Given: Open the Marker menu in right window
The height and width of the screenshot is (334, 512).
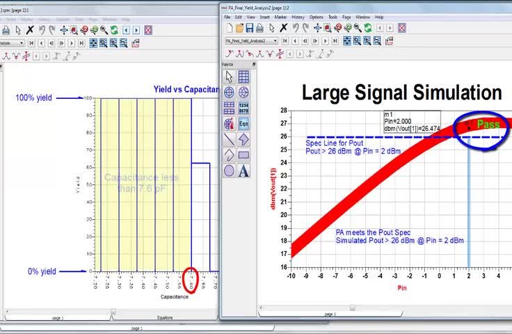Looking at the screenshot, I should pyautogui.click(x=280, y=17).
